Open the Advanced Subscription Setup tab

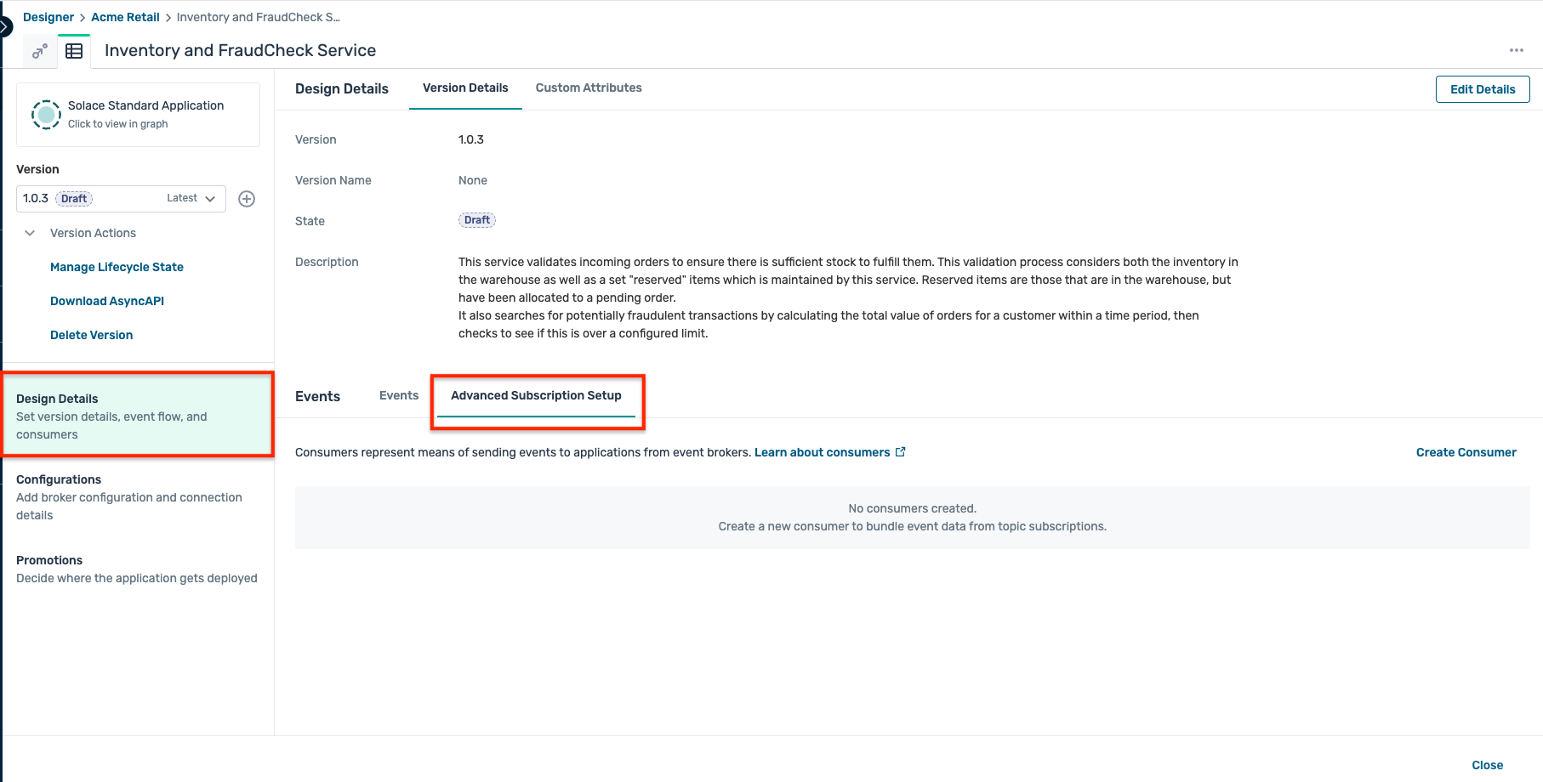537,394
